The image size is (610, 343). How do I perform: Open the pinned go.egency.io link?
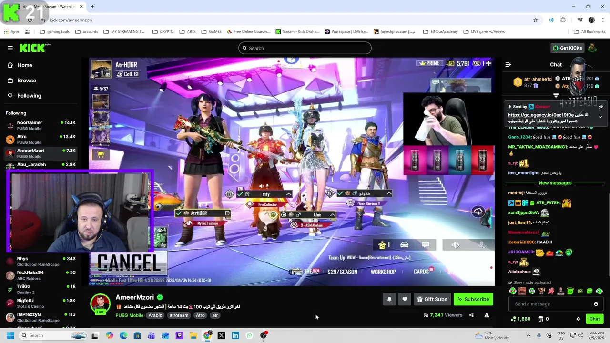[x=541, y=115]
